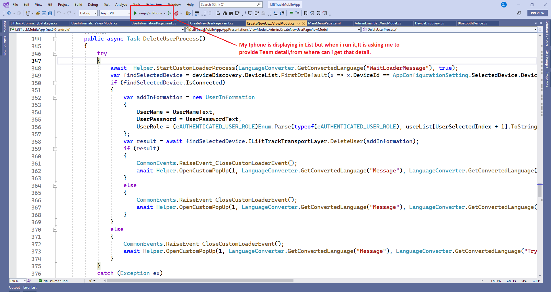Viewport: 551px width, 292px height.
Task: Open the Debug configuration dropdown
Action: click(88, 13)
